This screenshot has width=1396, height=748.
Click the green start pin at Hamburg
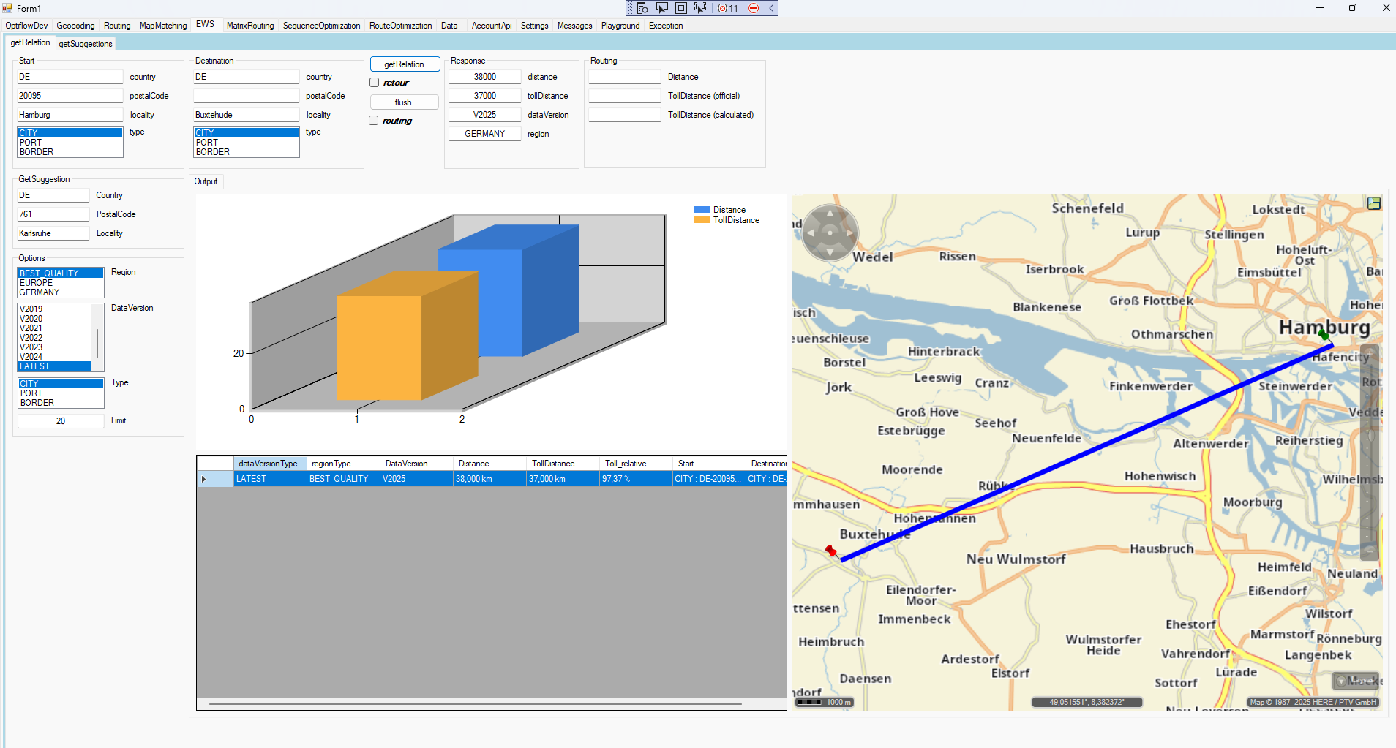[x=1324, y=334]
